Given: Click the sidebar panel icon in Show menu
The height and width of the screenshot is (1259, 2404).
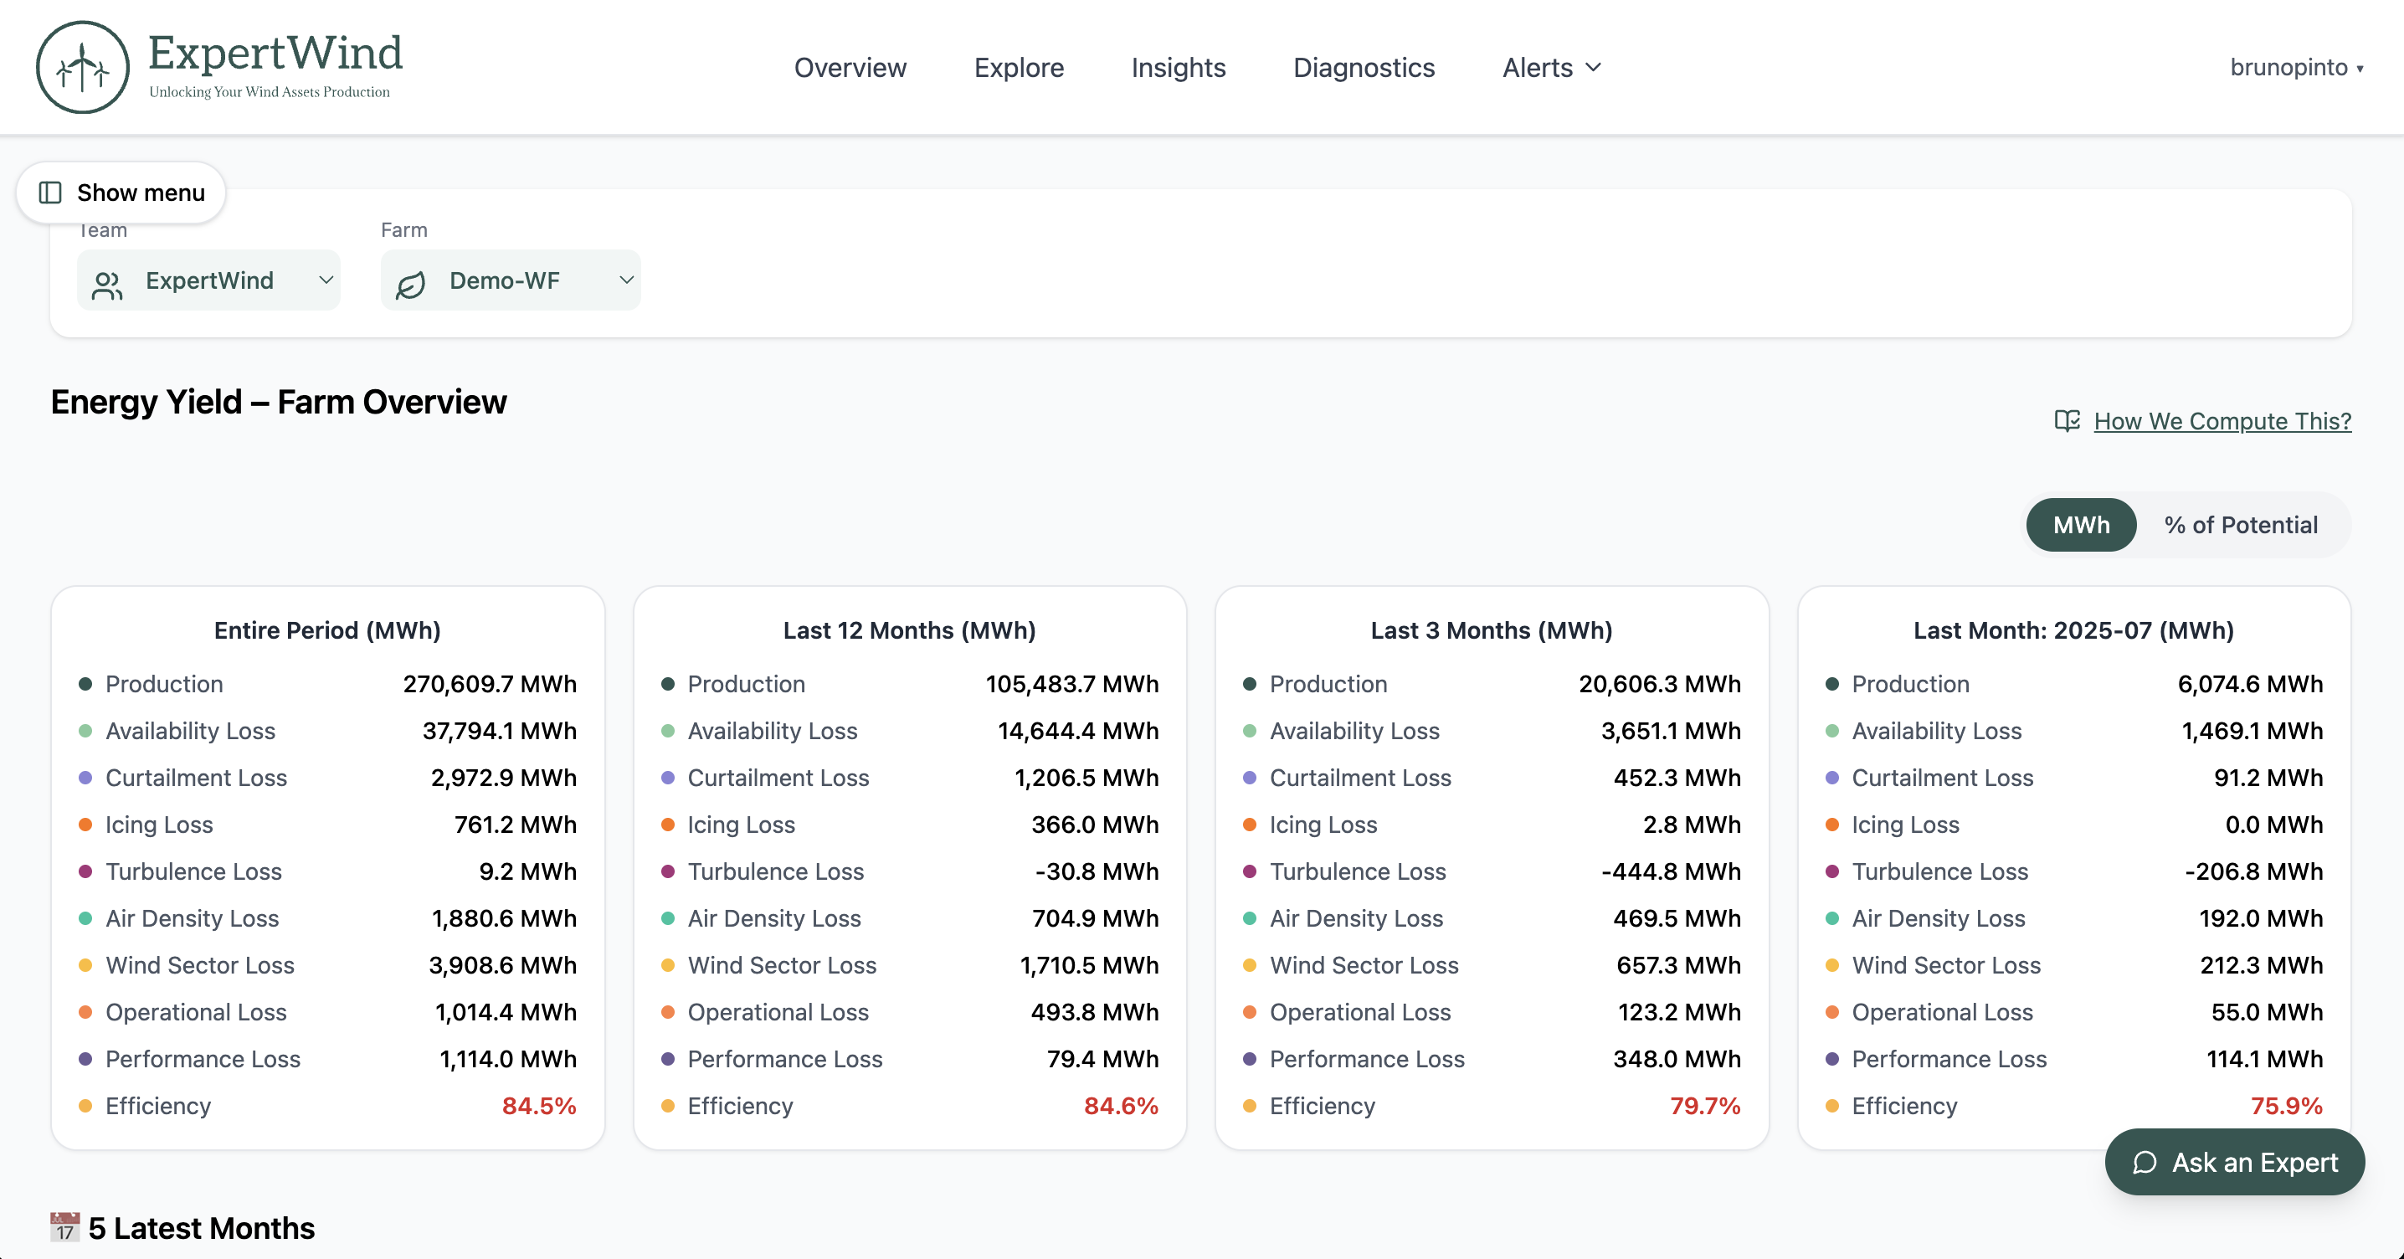Looking at the screenshot, I should point(49,193).
